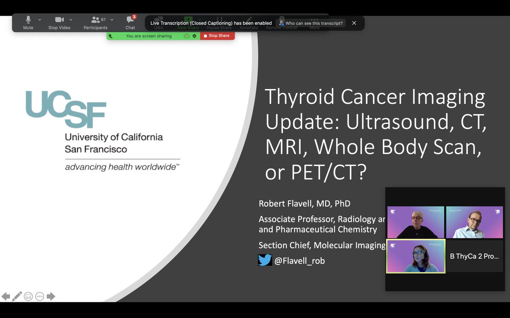Viewport: 510px width, 318px height.
Task: Click the UCSF logo
Action: pyautogui.click(x=65, y=109)
